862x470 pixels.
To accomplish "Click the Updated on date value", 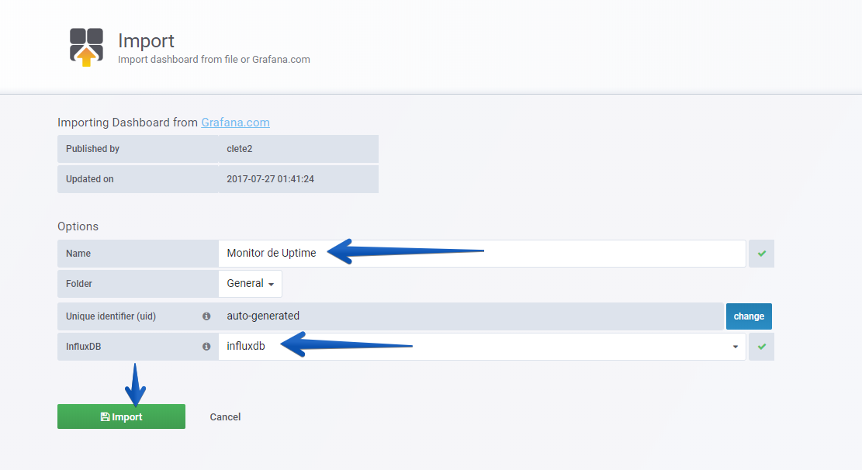I will 271,179.
